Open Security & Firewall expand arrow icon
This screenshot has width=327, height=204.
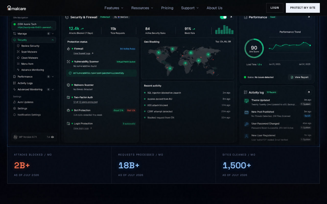[231, 17]
